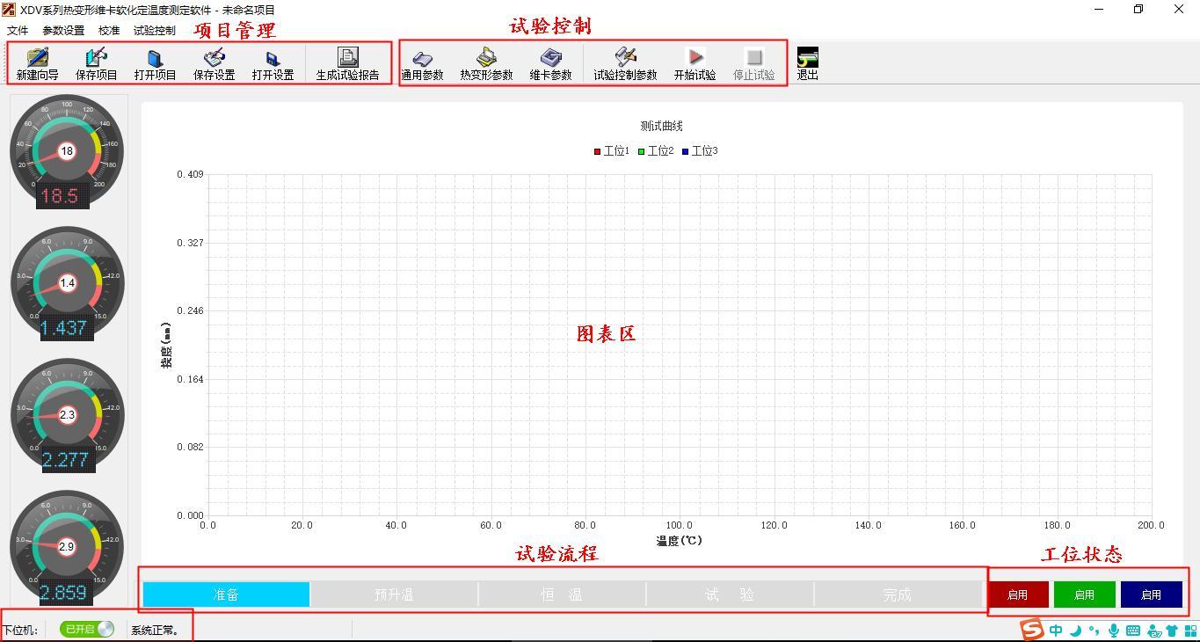Start the test with 开始试验

point(695,64)
